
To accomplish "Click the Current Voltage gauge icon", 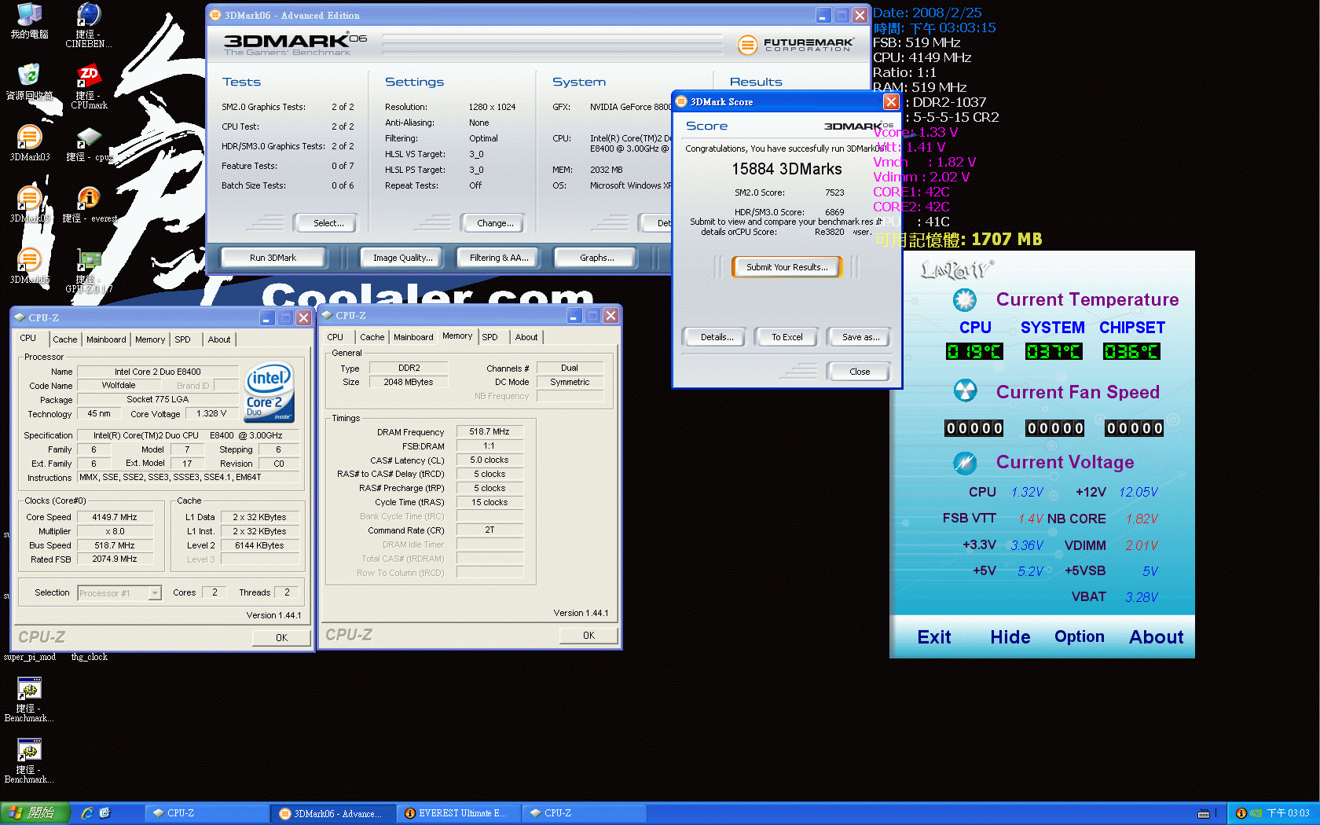I will pos(964,463).
